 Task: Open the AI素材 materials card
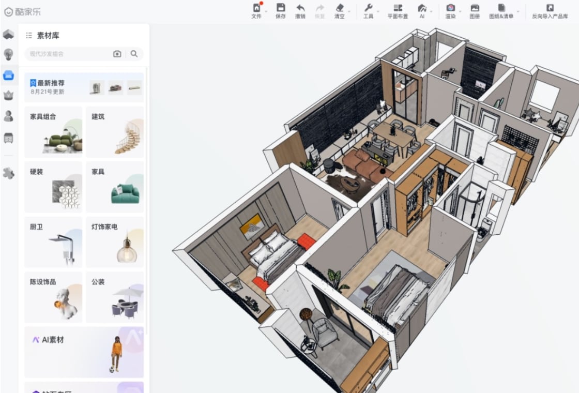pyautogui.click(x=84, y=352)
